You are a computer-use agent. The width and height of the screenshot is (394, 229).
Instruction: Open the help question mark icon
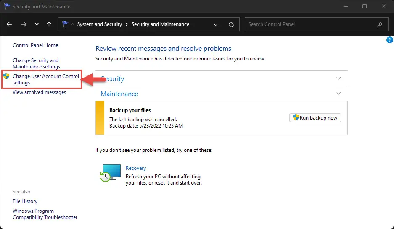pos(389,40)
